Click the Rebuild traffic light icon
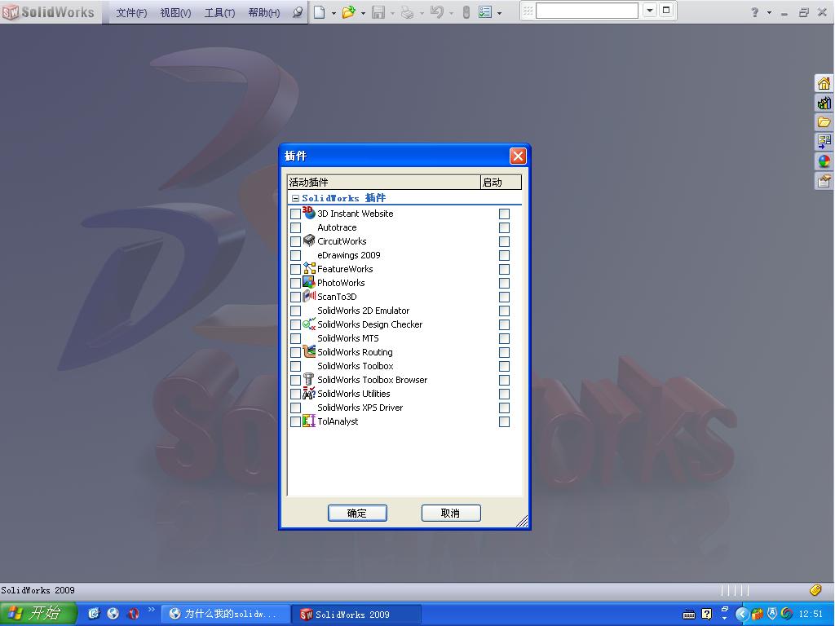Image resolution: width=835 pixels, height=626 pixels. 466,11
